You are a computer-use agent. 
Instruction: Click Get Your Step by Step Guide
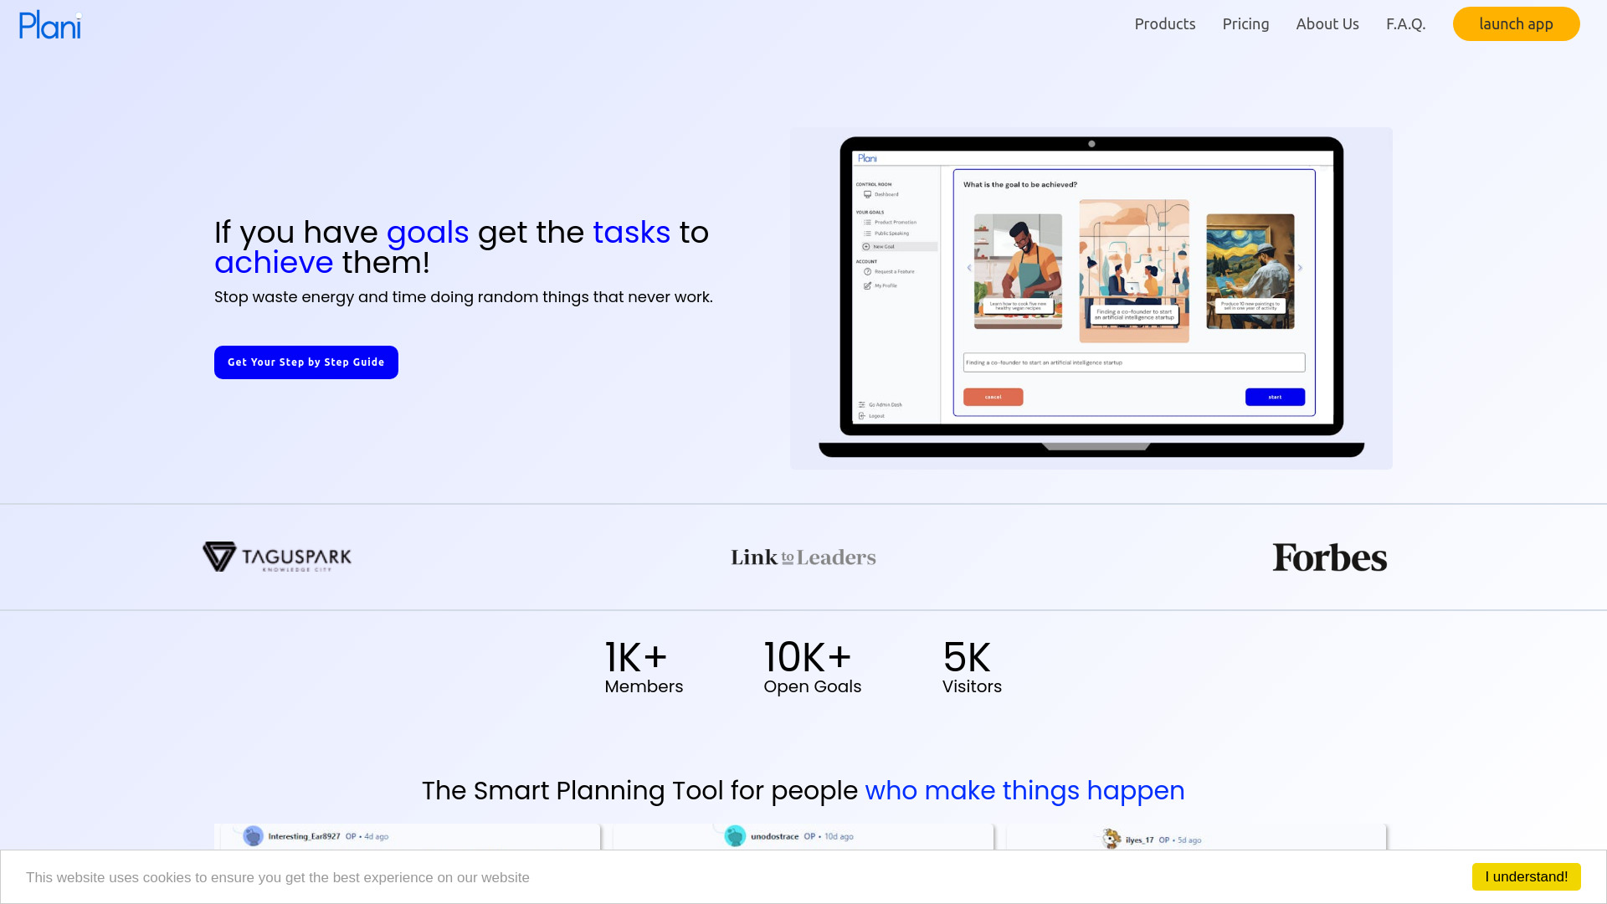coord(305,361)
